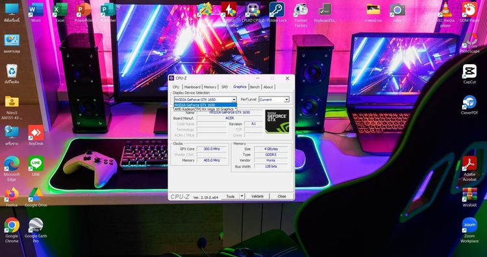The width and height of the screenshot is (487, 257).
Task: Select the Recycle Bin icon
Action: (12, 74)
